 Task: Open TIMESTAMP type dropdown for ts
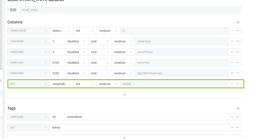pos(29,31)
